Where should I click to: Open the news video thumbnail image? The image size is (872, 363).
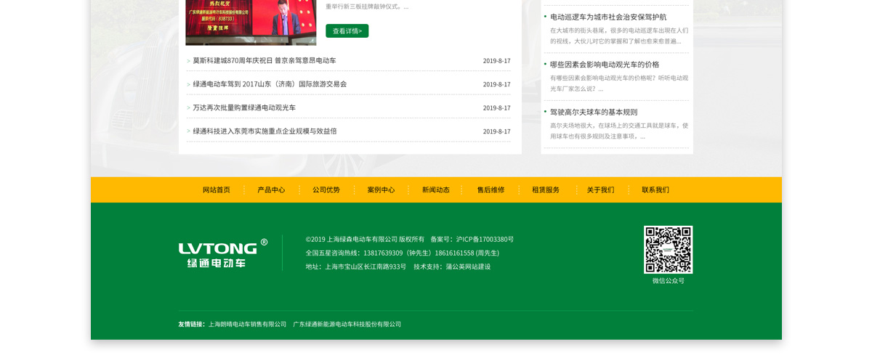(x=251, y=23)
